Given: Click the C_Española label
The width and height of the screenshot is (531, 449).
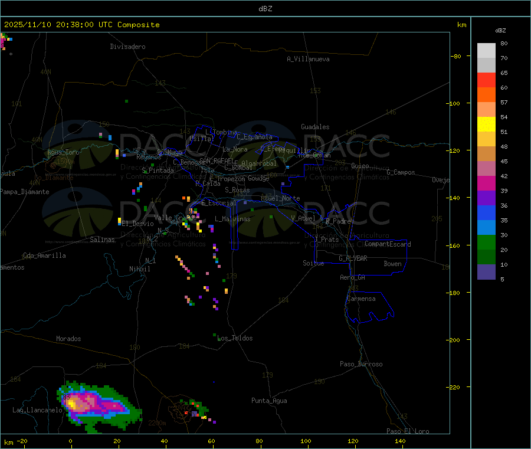Looking at the screenshot, I should coord(255,137).
